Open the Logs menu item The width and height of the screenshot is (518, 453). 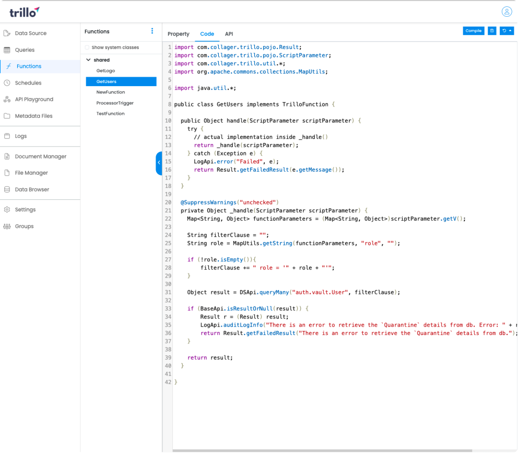click(21, 136)
